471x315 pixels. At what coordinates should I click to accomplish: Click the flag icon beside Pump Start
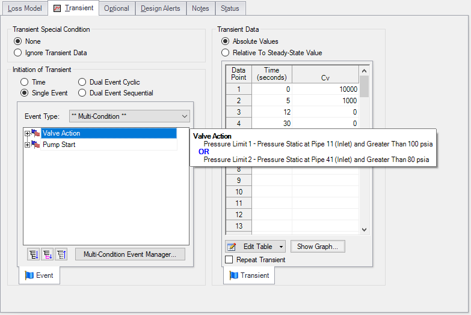click(35, 145)
